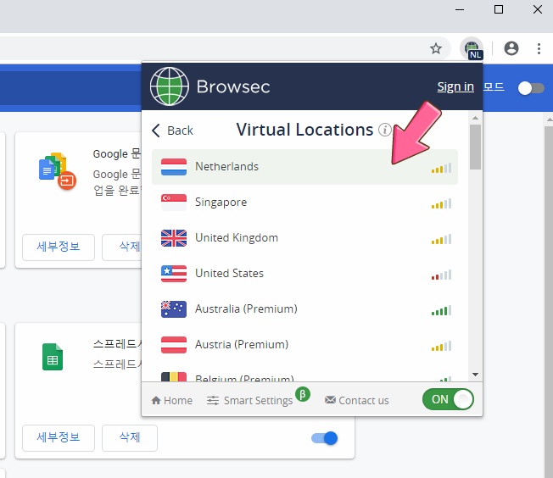The height and width of the screenshot is (478, 553).
Task: Click the United Kingdom signal strength bars
Action: point(441,239)
